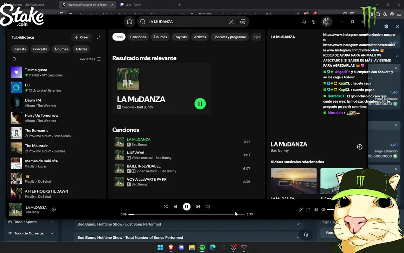Toggle shuffle playback

(166, 207)
